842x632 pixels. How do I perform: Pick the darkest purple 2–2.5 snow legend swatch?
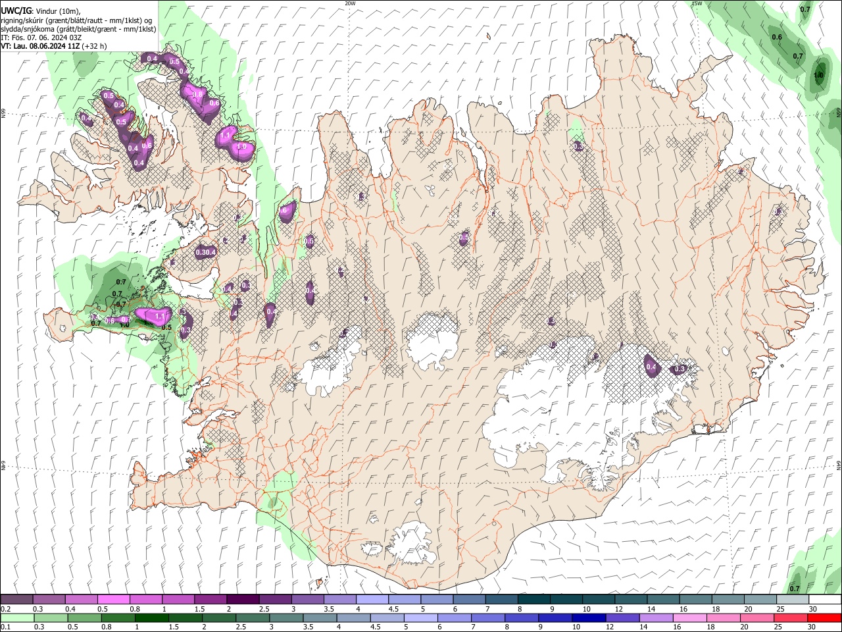tap(243, 600)
